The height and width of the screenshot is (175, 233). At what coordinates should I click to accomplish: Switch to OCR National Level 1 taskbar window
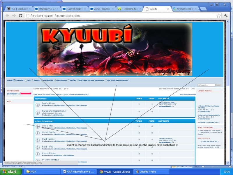[x=79, y=172]
